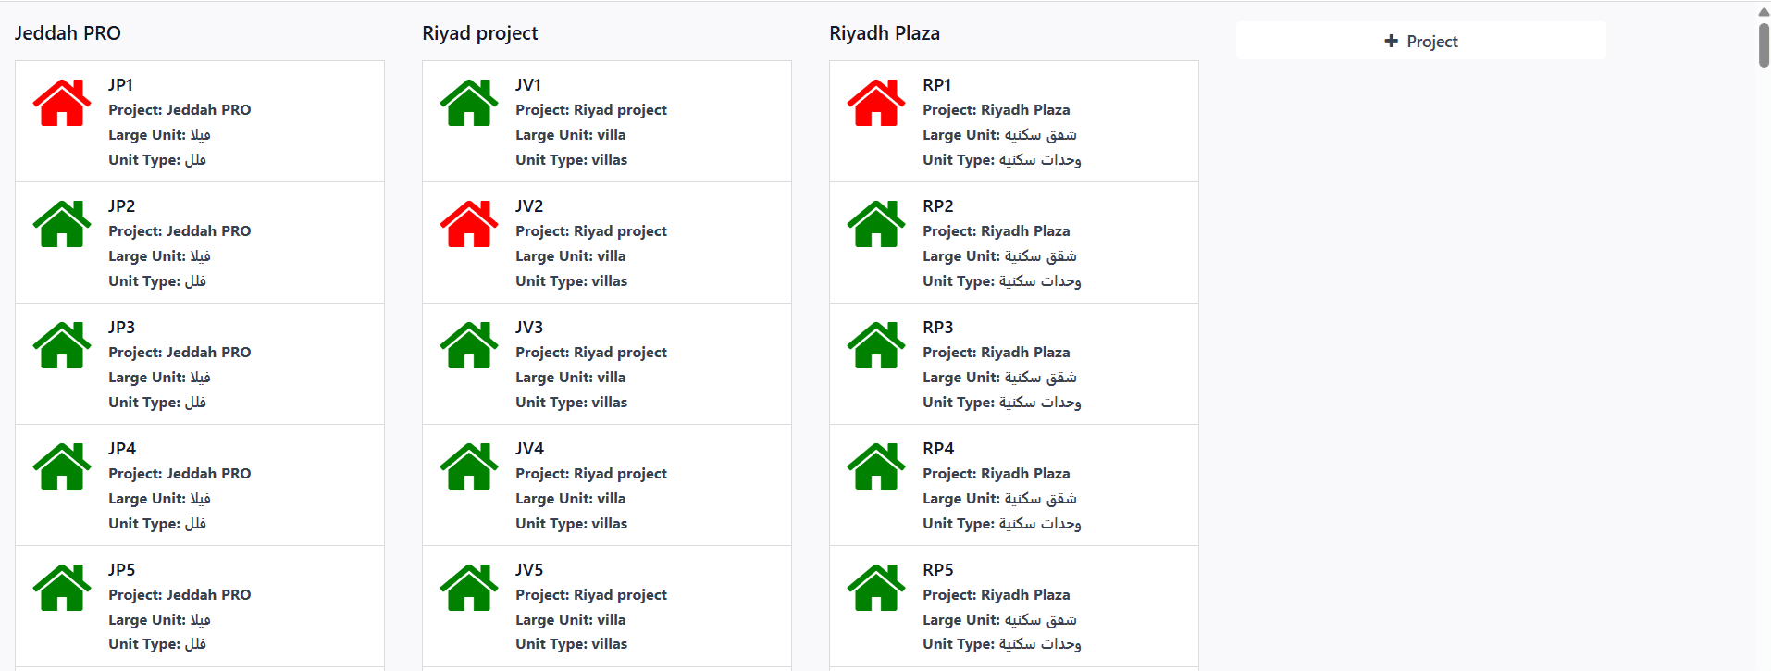
Task: Click the green house icon for JP5
Action: [x=62, y=588]
